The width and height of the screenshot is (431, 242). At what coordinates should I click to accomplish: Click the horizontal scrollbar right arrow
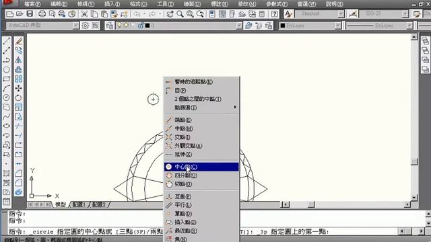tap(407, 204)
